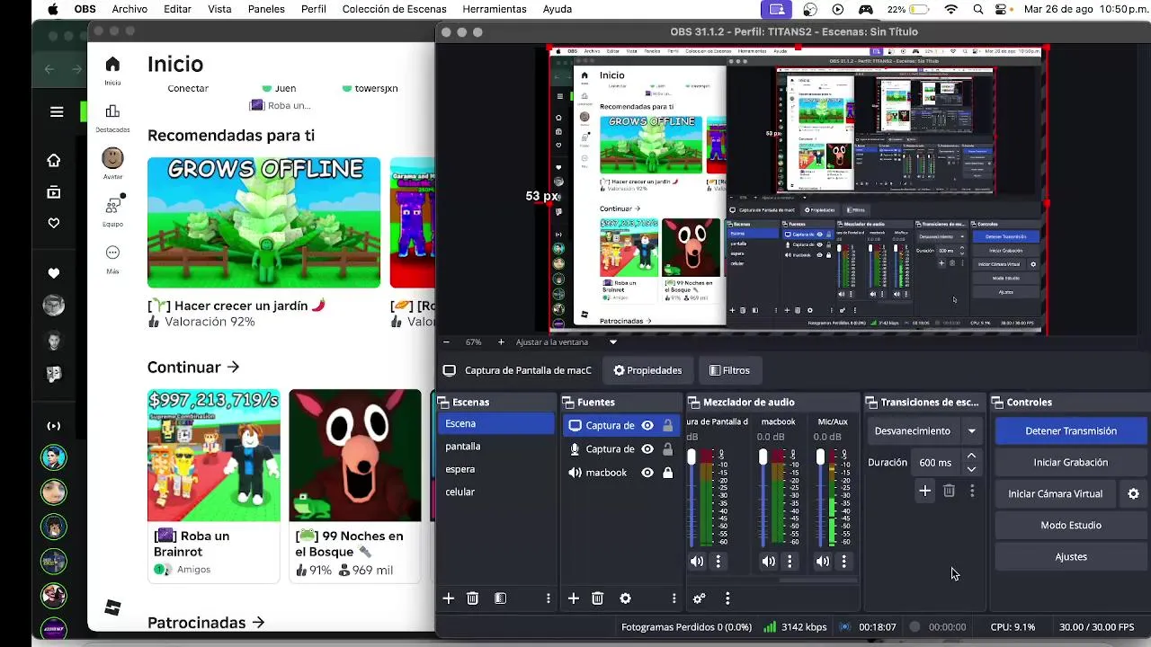Open Archivo menu

pos(129,9)
